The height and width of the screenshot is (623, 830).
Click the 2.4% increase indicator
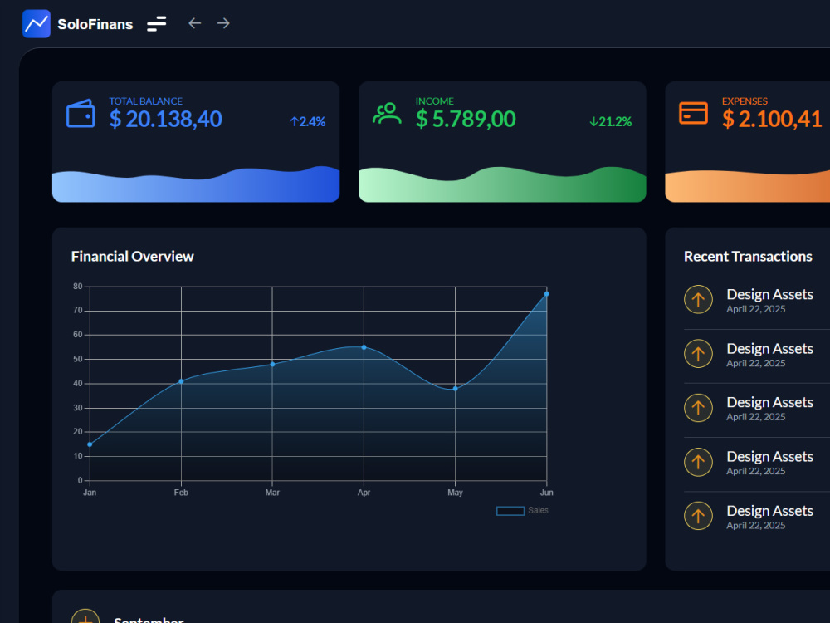pos(308,122)
